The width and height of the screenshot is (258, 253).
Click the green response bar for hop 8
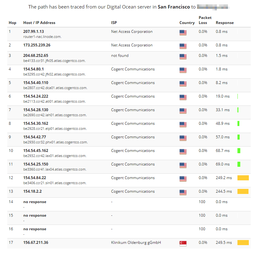pos(238,123)
